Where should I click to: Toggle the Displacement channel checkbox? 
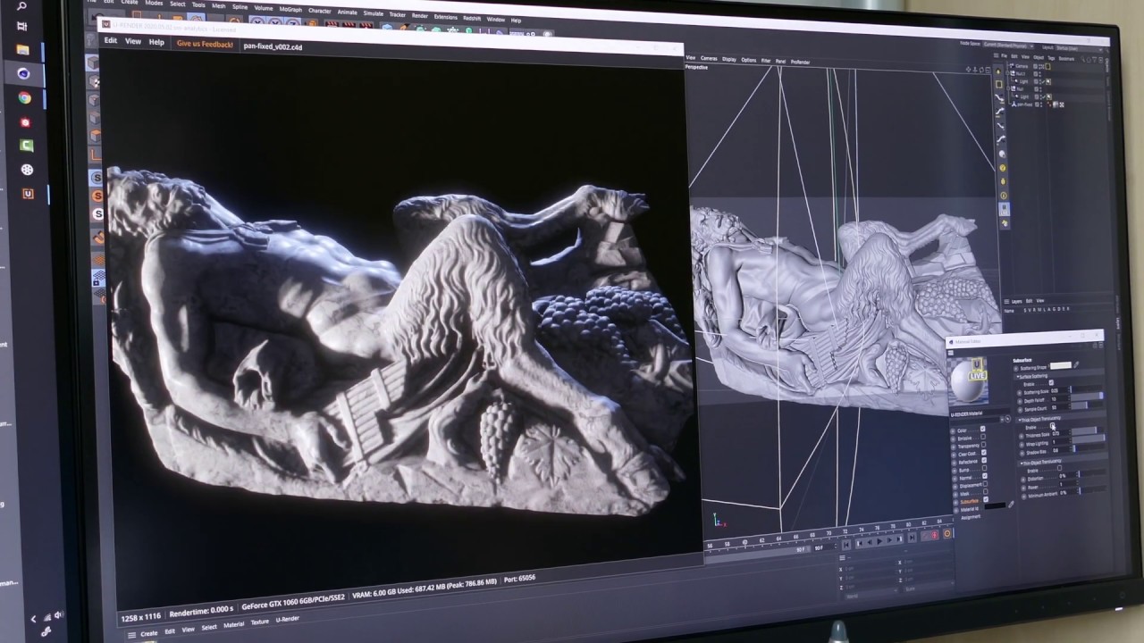pos(985,484)
